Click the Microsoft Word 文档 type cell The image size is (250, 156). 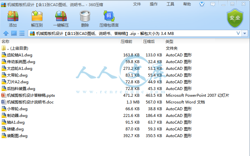tap(185, 102)
